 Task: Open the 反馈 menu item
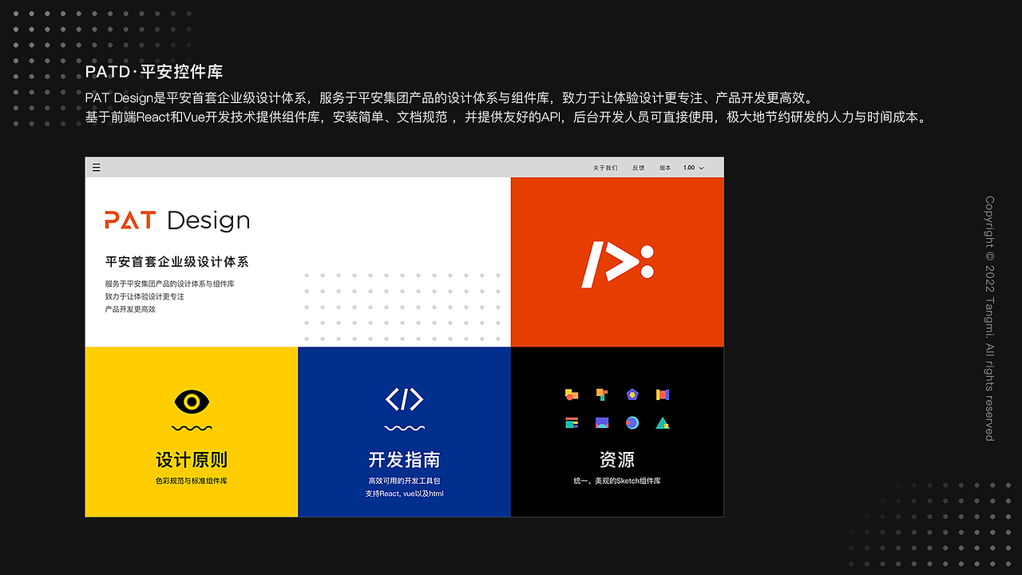[x=639, y=168]
